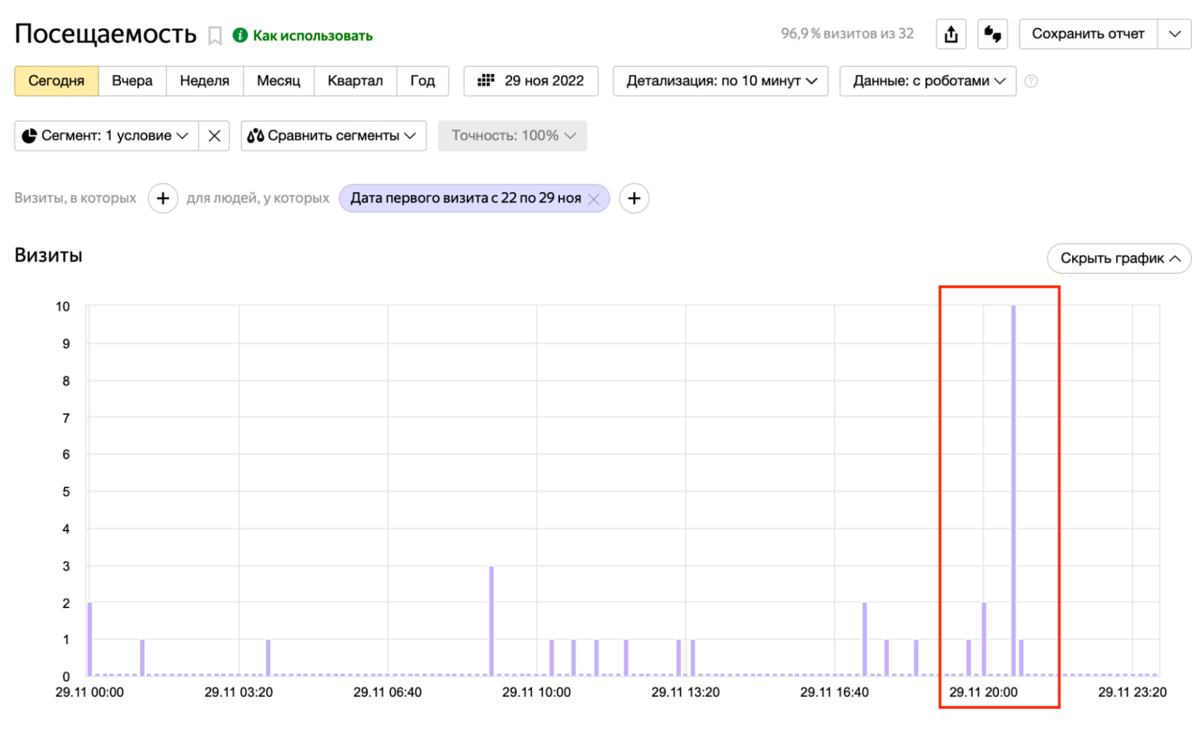The height and width of the screenshot is (743, 1192).
Task: Open the Детализация: по 10 минут dropdown
Action: tap(720, 81)
